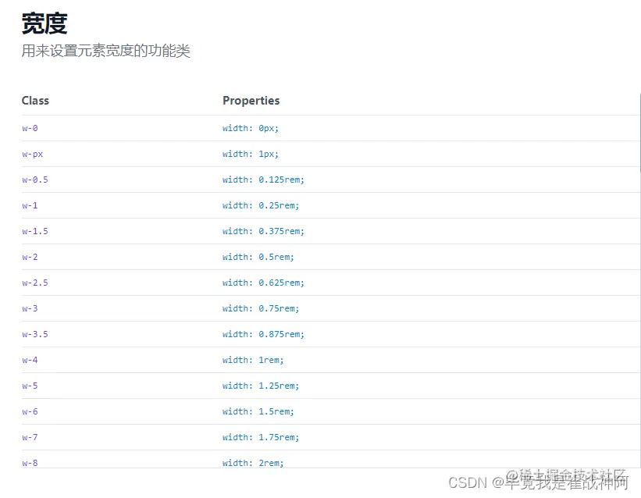Click the 'width: 0.875rem;' value
641x498 pixels.
coord(263,334)
